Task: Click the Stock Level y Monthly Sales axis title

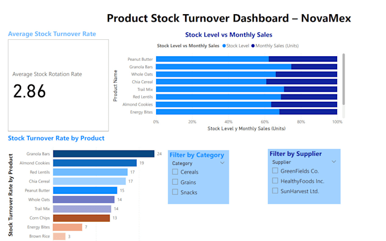Action: click(x=246, y=128)
